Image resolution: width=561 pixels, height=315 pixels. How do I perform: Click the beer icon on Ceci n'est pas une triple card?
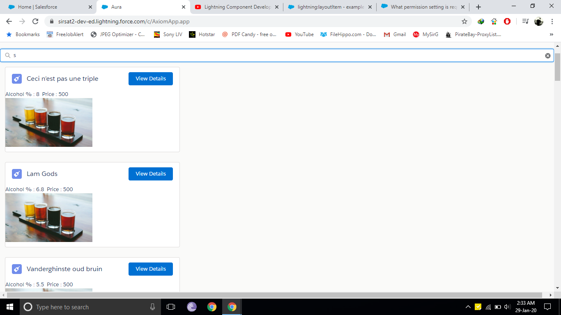click(x=17, y=79)
